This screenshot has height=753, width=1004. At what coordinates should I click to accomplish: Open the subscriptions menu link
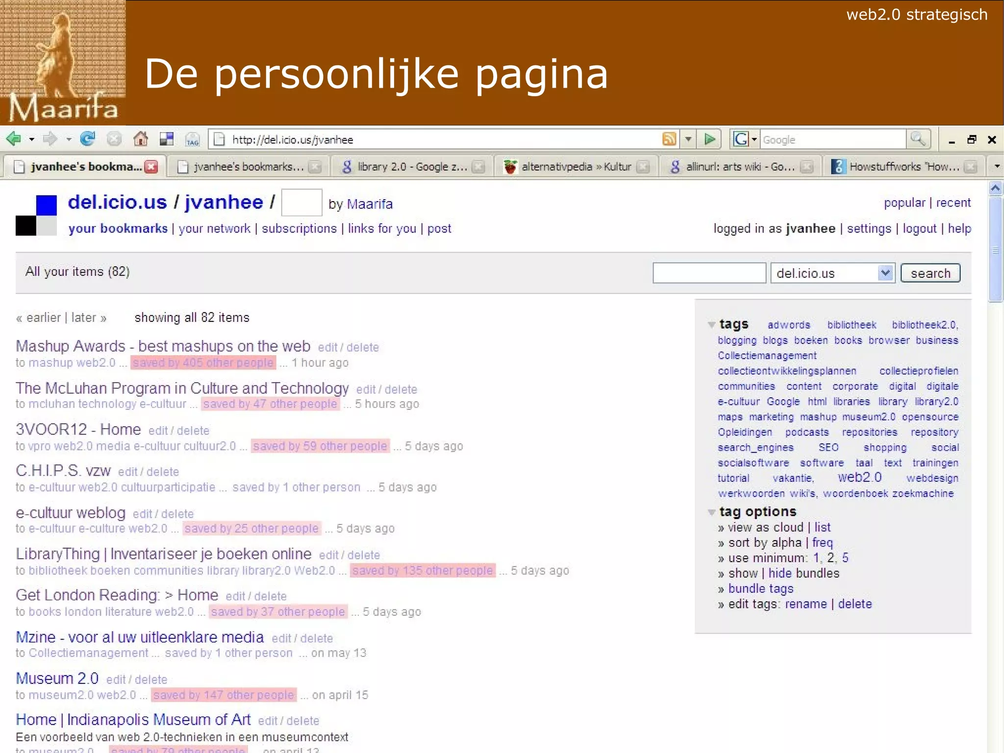coord(299,229)
